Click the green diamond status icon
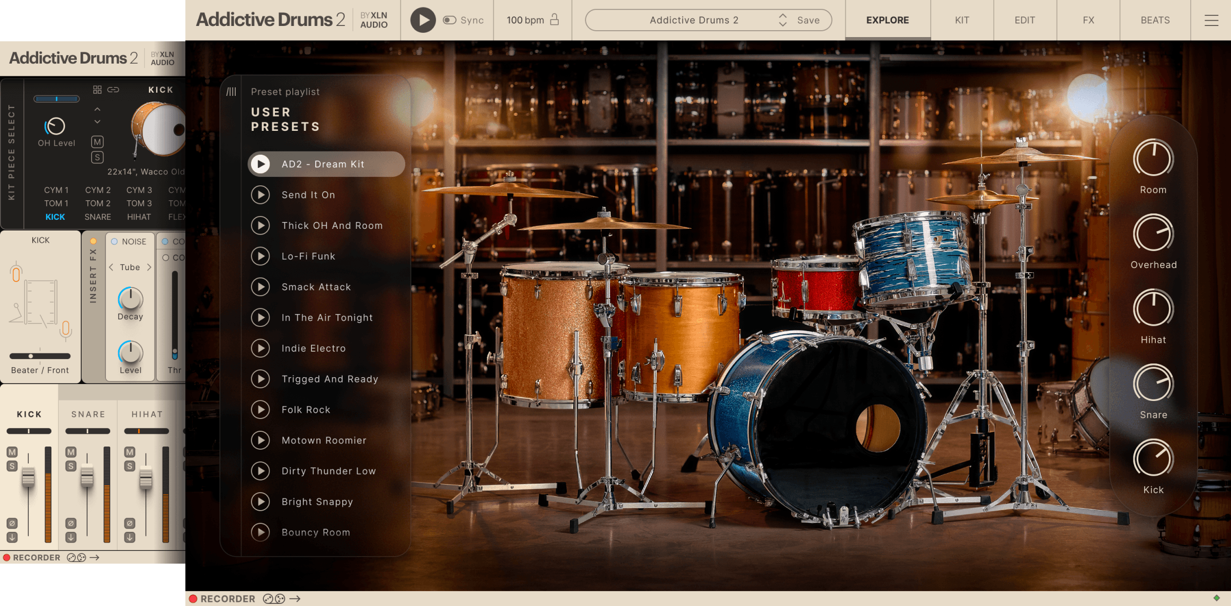The image size is (1231, 606). tap(1217, 598)
